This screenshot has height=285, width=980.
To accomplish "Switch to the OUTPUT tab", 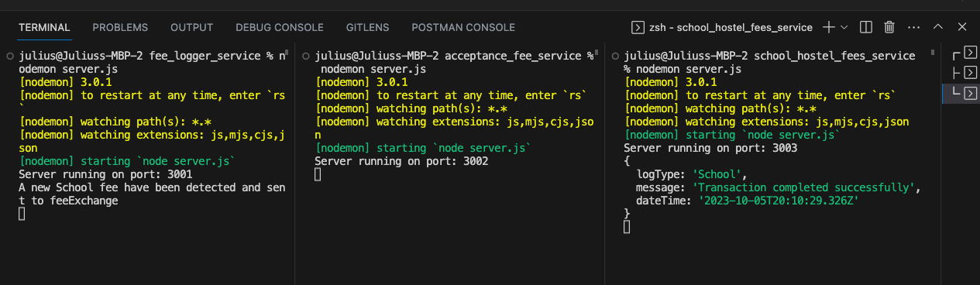I will pyautogui.click(x=192, y=27).
